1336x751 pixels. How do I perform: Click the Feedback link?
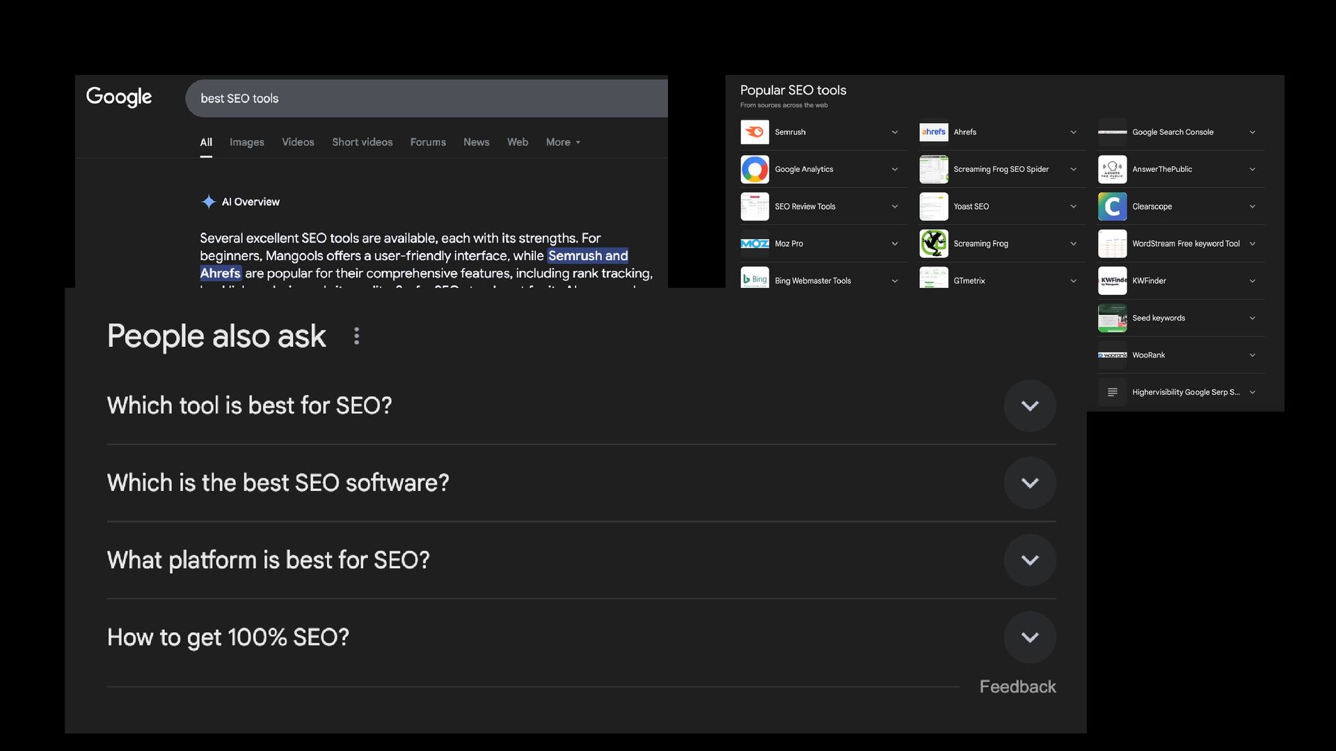point(1017,687)
